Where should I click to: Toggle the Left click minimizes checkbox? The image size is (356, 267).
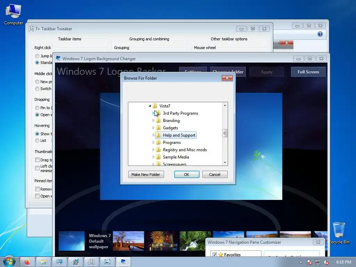point(38,168)
